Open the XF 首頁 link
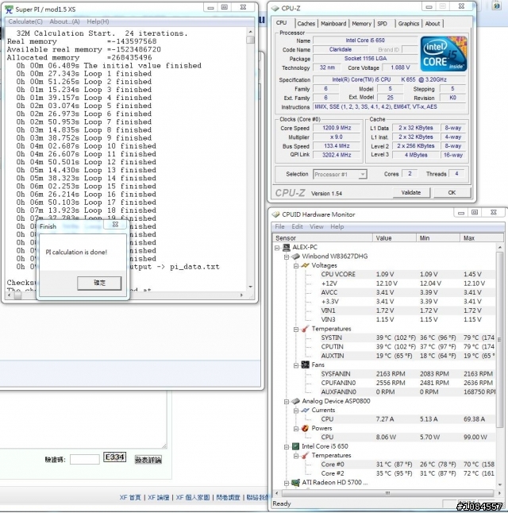This screenshot has width=508, height=513. 130,497
